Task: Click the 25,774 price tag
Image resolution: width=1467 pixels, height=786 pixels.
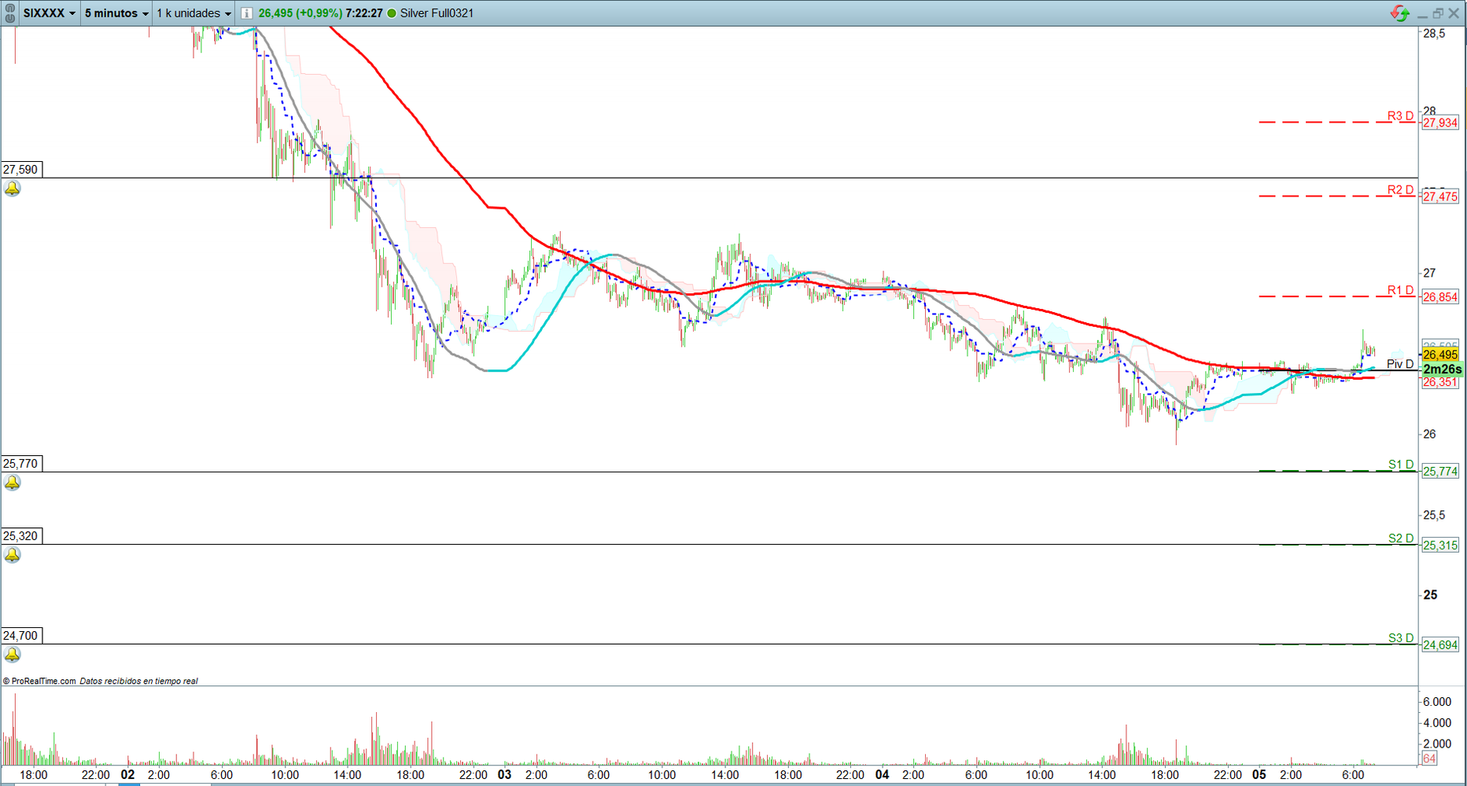Action: (1440, 472)
